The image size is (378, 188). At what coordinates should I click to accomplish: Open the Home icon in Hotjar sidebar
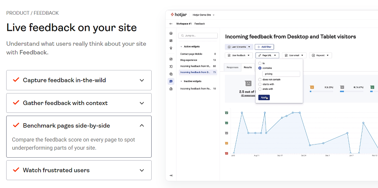click(x=171, y=33)
